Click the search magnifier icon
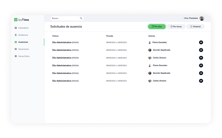The image size is (222, 138). [x=81, y=18]
